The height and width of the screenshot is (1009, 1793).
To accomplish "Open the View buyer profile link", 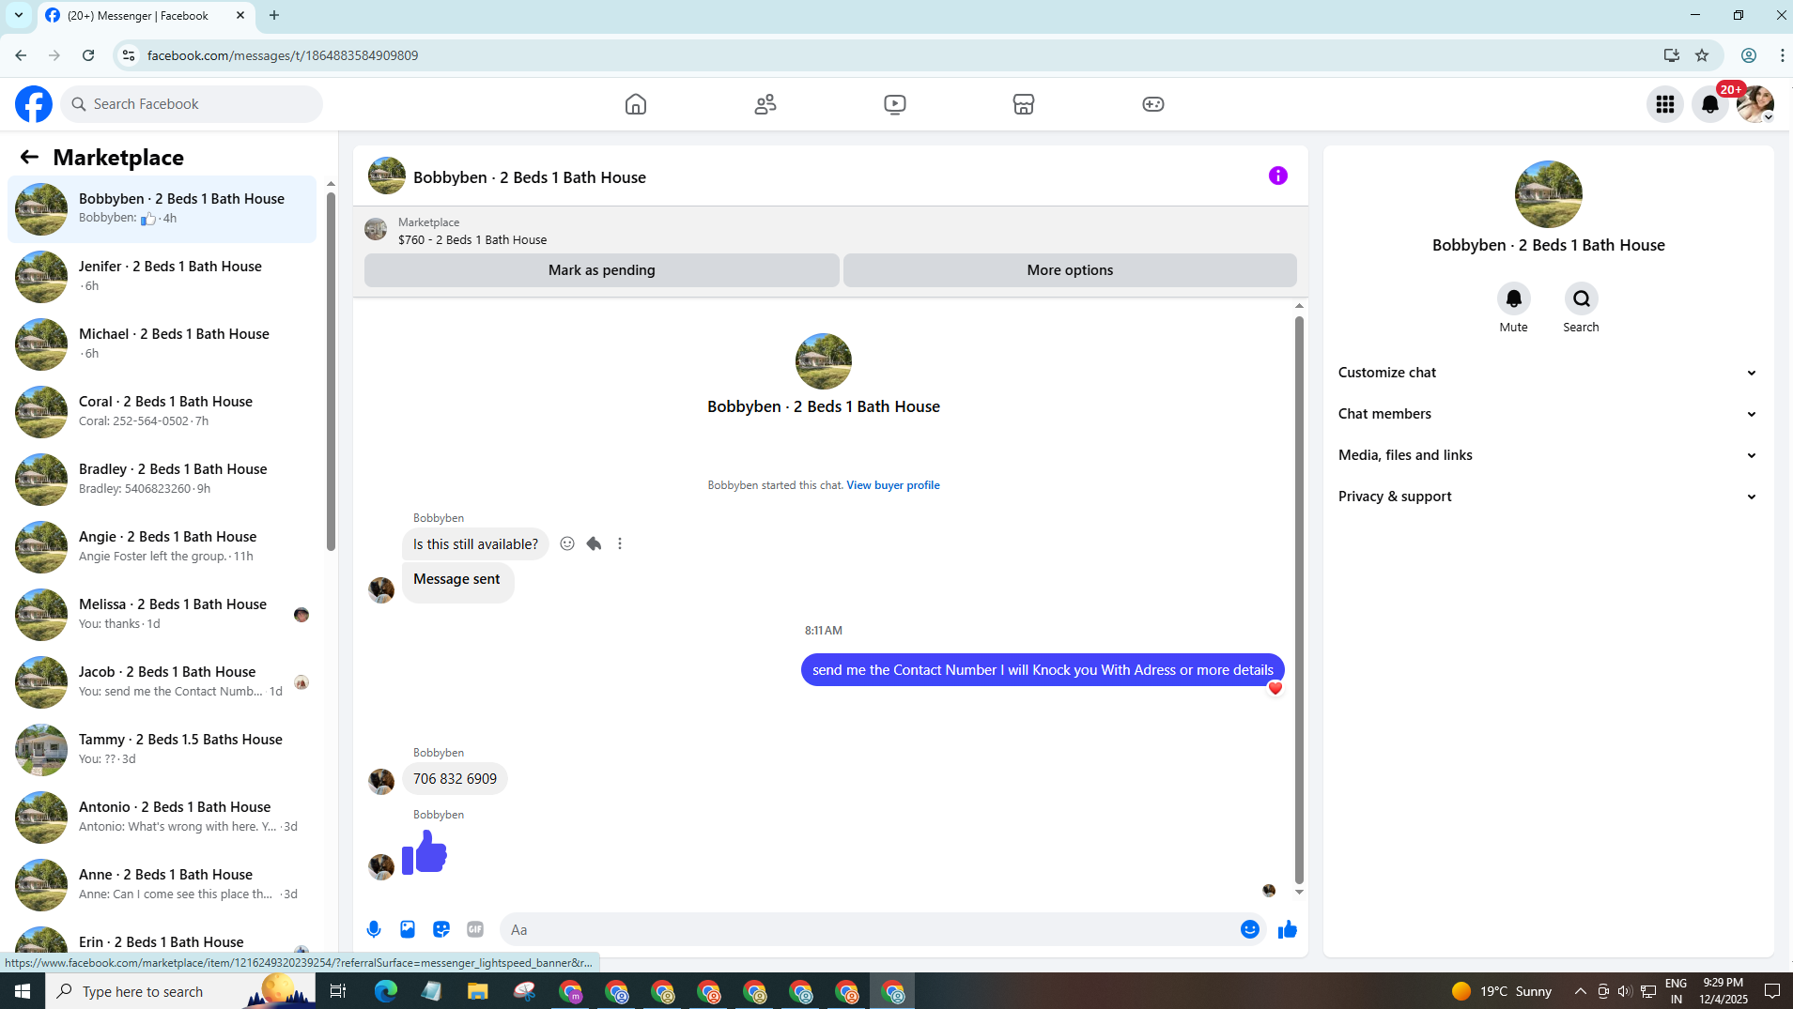I will pos(893,485).
